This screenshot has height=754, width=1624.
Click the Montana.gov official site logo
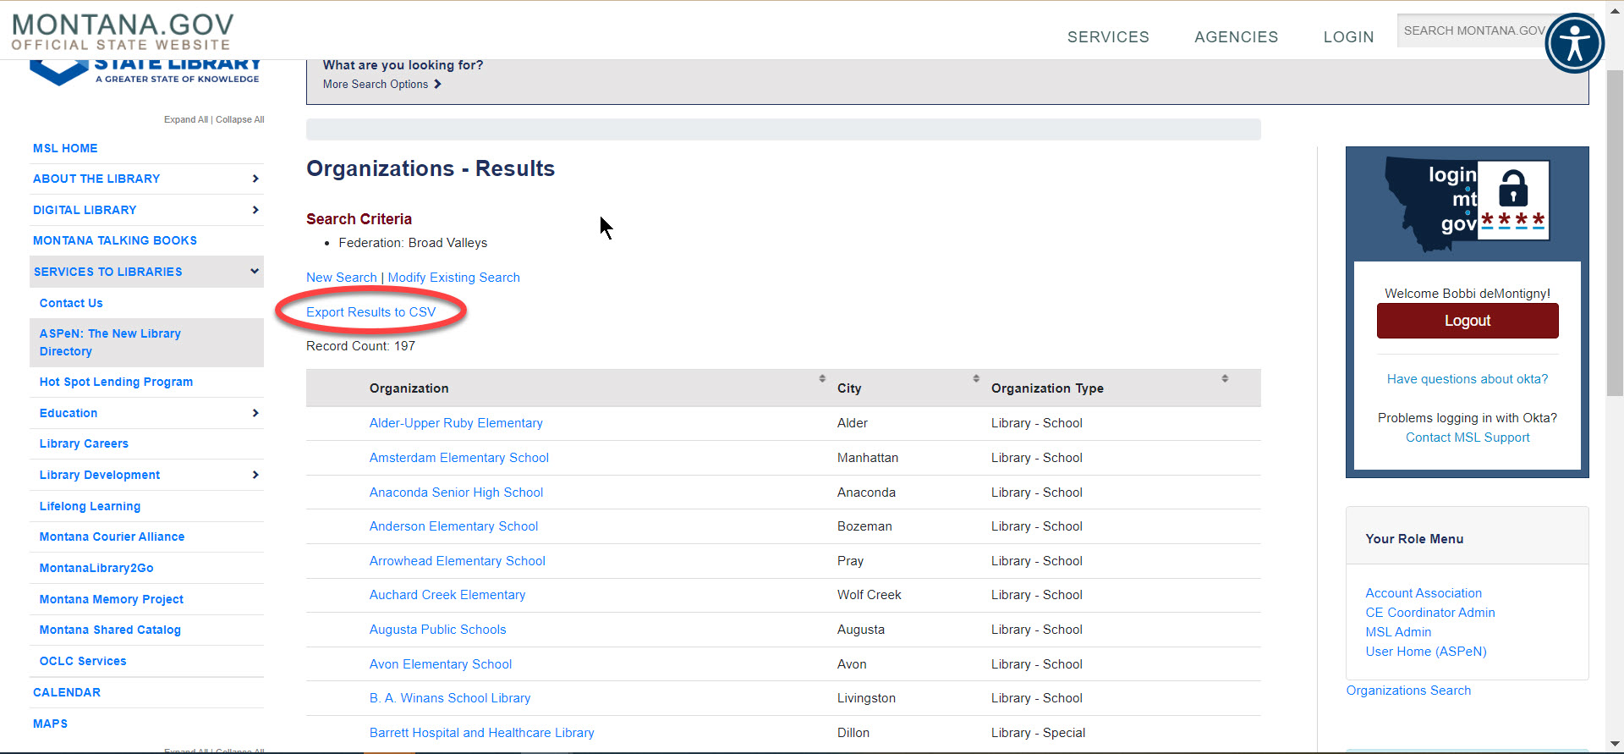click(x=123, y=32)
